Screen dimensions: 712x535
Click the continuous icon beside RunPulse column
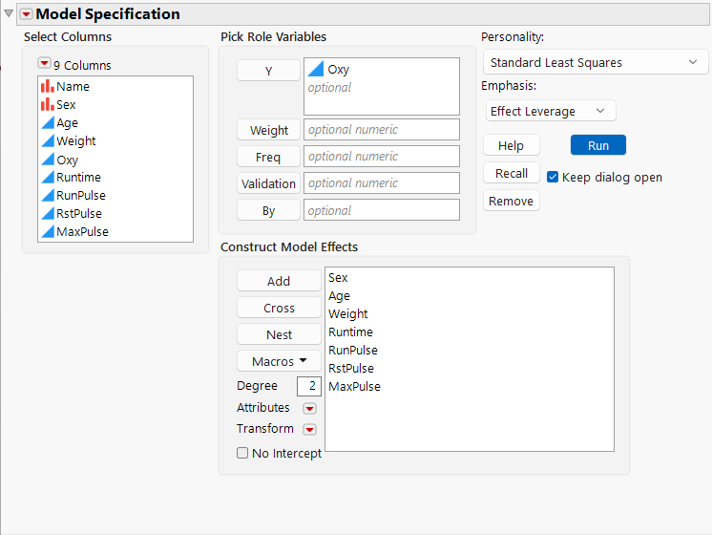(48, 195)
